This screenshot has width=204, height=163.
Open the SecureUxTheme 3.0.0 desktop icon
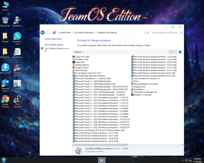point(18,38)
